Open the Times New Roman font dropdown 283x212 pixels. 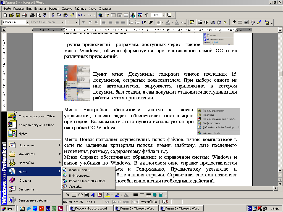point(63,22)
